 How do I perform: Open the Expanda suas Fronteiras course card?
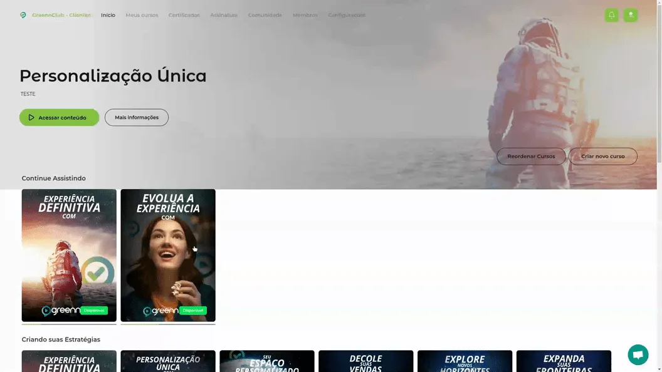(x=564, y=361)
